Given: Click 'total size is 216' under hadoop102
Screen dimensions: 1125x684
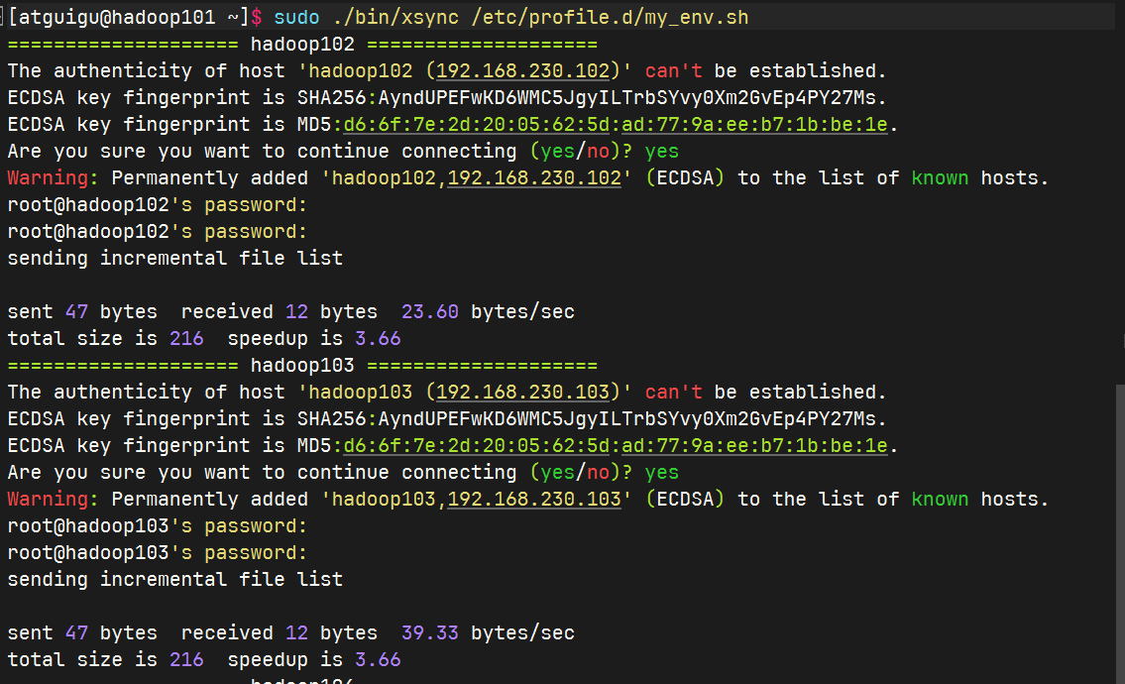Looking at the screenshot, I should pos(105,339).
